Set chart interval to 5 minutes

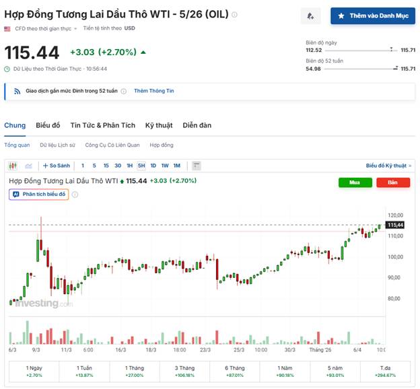pos(94,166)
